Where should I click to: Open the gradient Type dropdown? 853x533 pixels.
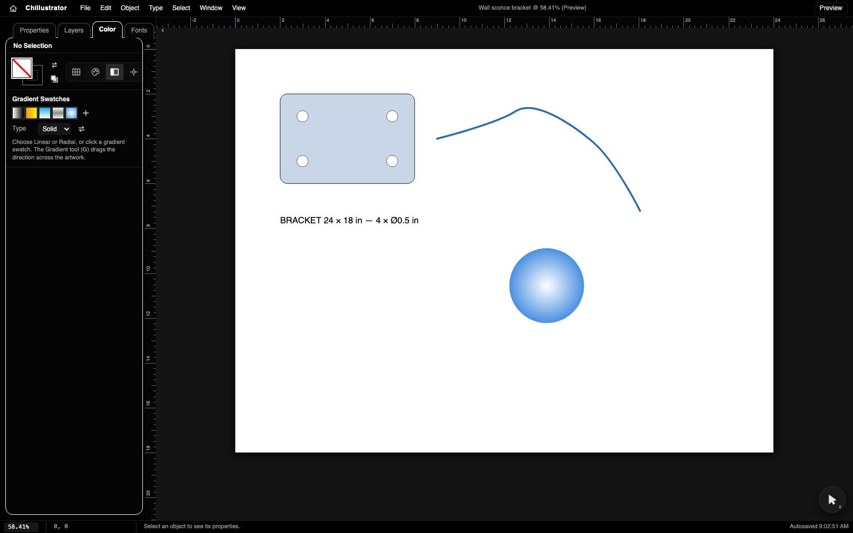[55, 129]
